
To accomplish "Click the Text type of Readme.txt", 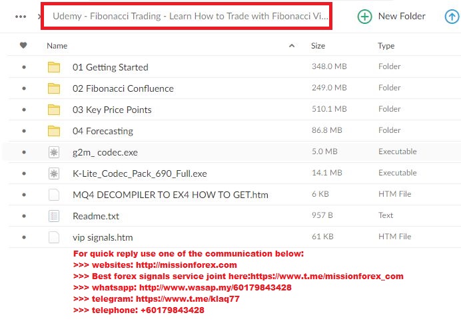I will (x=386, y=215).
